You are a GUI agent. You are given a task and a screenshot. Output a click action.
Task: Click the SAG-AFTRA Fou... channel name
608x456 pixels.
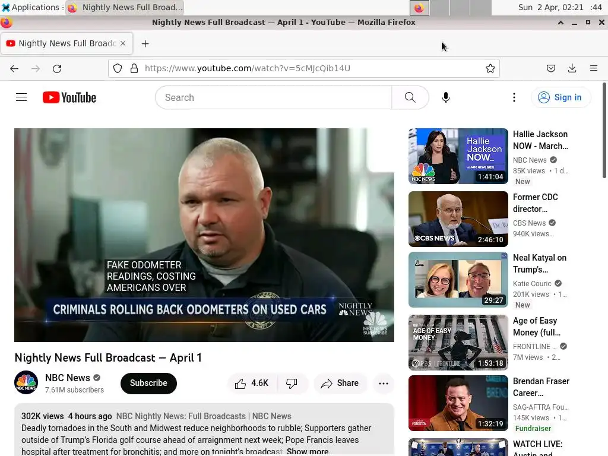point(540,407)
